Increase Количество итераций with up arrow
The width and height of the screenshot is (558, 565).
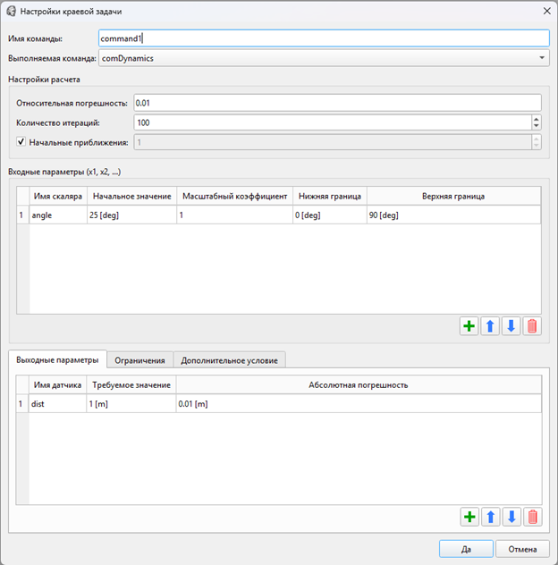point(536,119)
